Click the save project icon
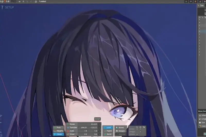The height and width of the screenshot is (137, 206). tap(23, 2)
